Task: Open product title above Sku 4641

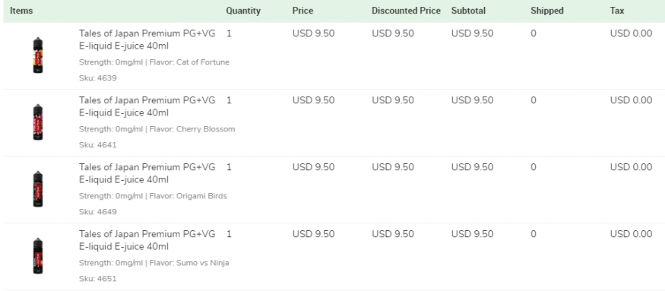Action: pyautogui.click(x=147, y=106)
